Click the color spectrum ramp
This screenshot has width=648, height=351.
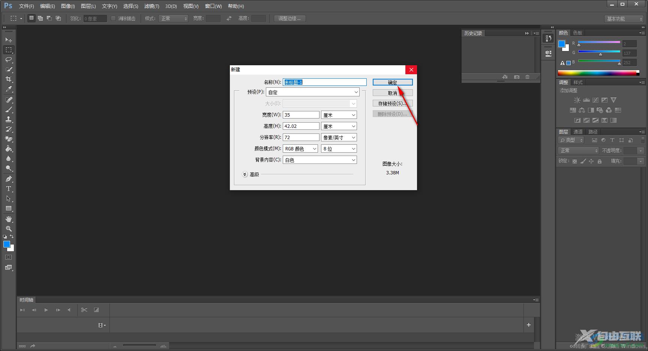coord(598,73)
